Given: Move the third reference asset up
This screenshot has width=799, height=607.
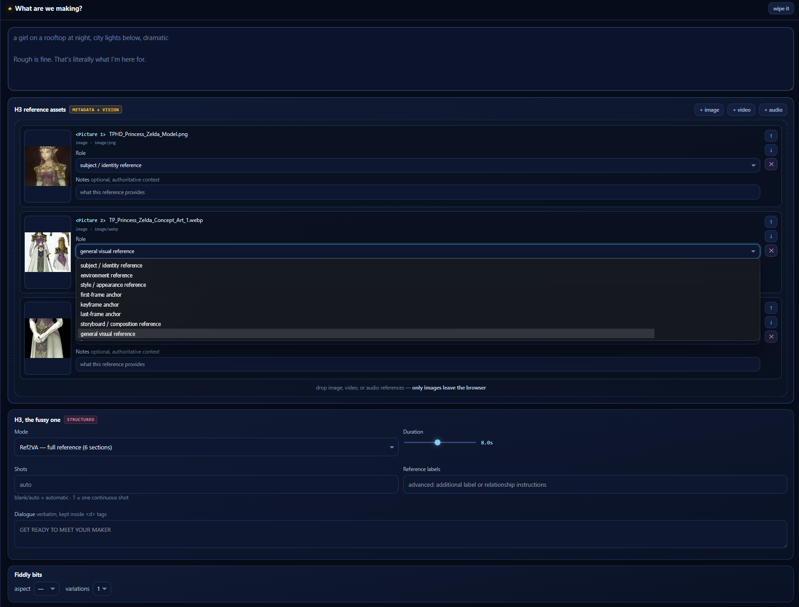Looking at the screenshot, I should [771, 308].
